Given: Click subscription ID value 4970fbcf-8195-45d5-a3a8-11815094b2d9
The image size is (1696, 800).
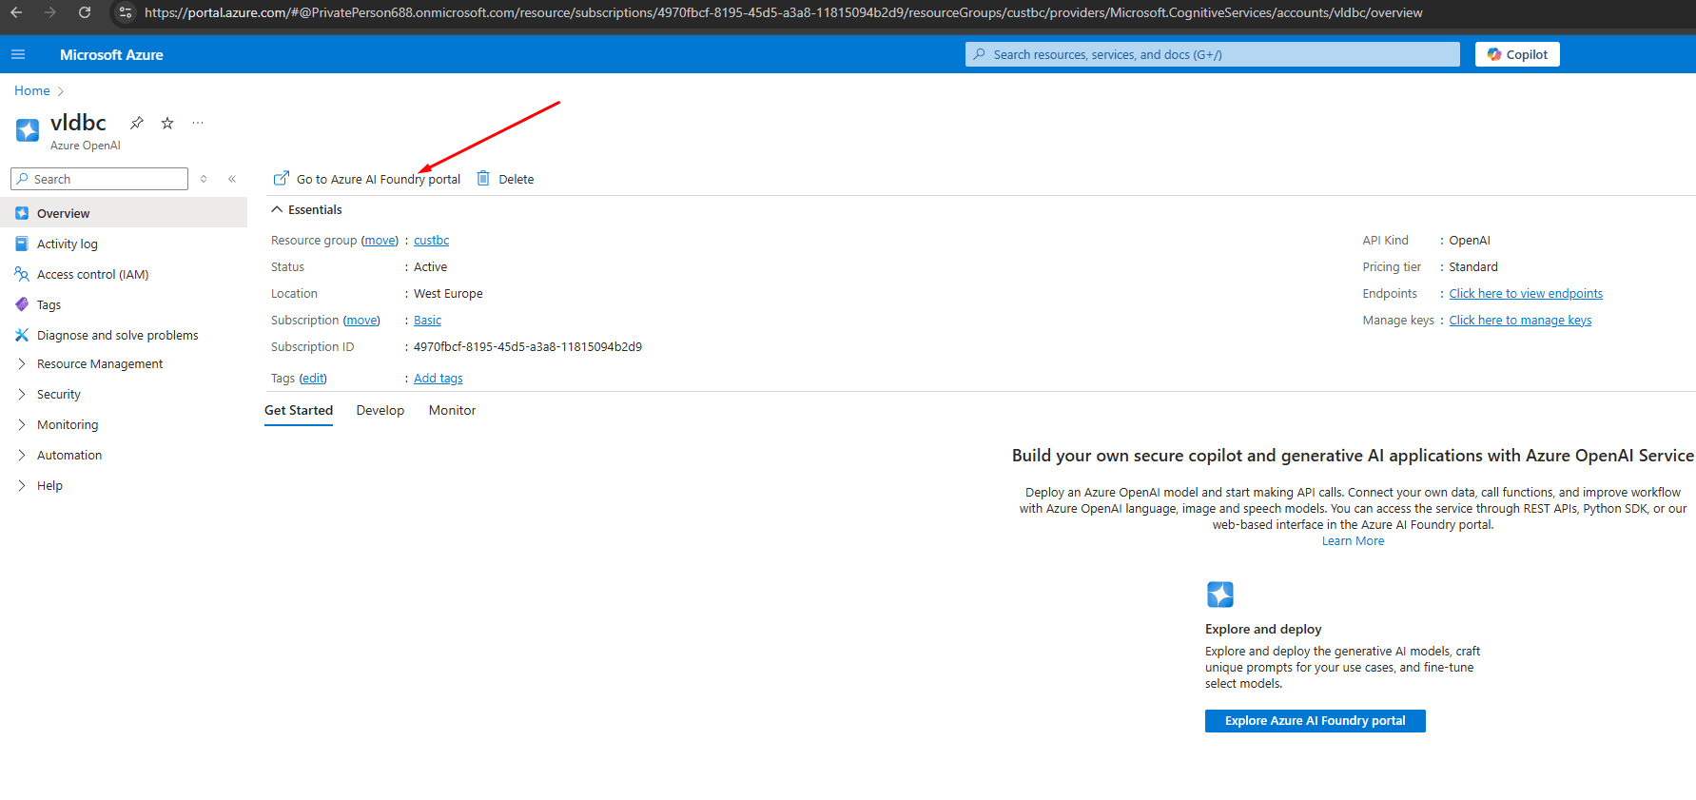Looking at the screenshot, I should [x=528, y=347].
